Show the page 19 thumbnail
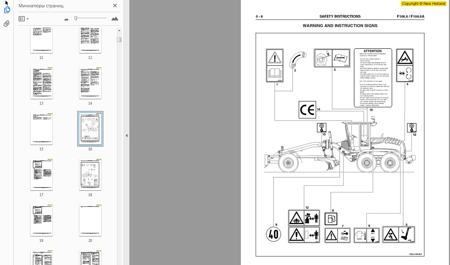This screenshot has height=265, width=450. [41, 220]
